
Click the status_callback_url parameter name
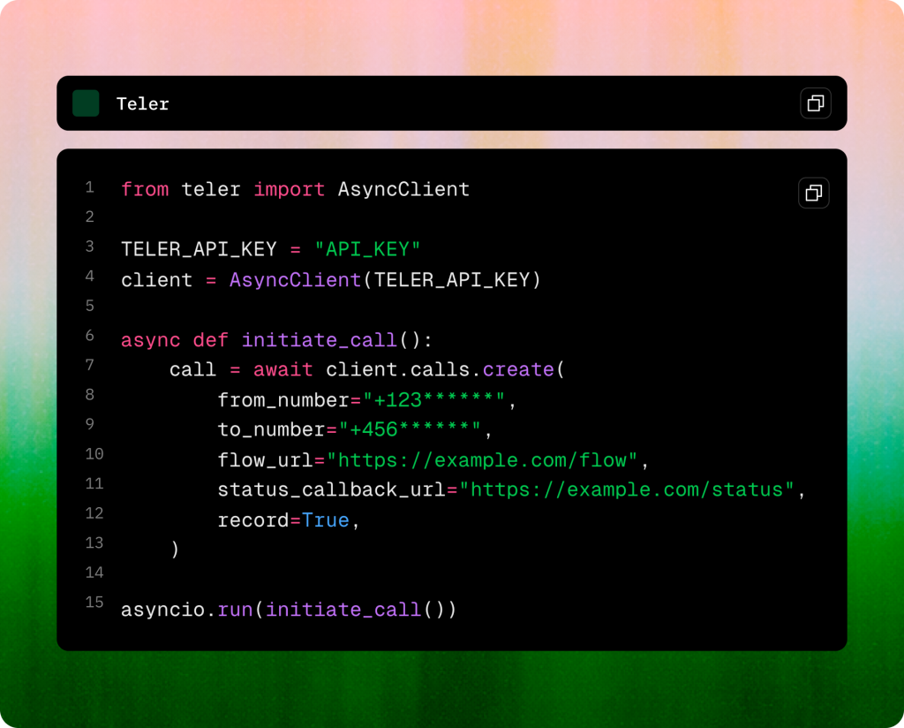331,490
